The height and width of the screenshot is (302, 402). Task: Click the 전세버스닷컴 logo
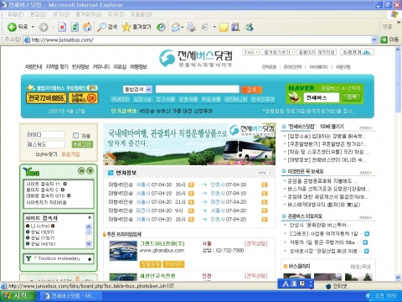[x=196, y=59]
